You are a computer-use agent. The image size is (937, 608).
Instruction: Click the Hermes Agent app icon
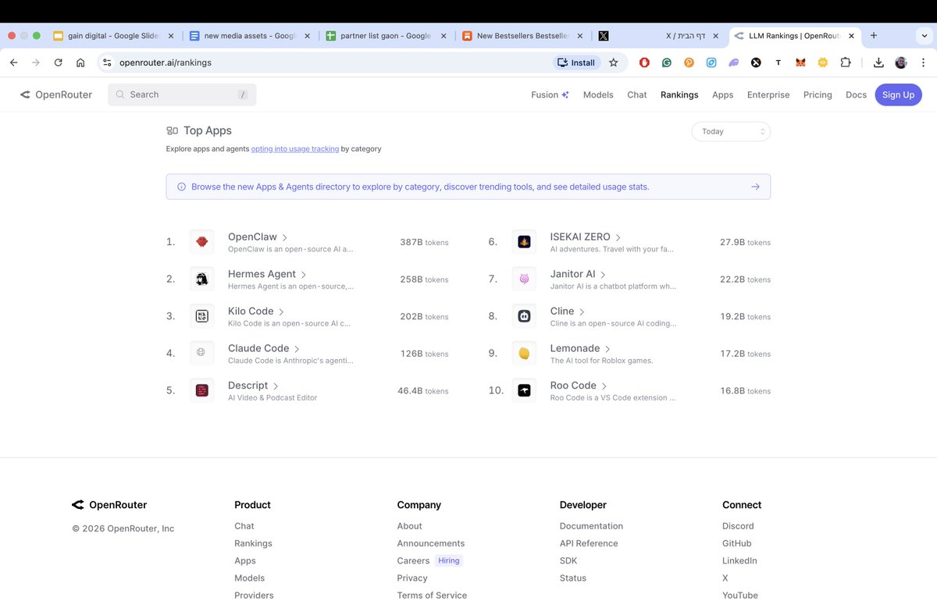201,279
